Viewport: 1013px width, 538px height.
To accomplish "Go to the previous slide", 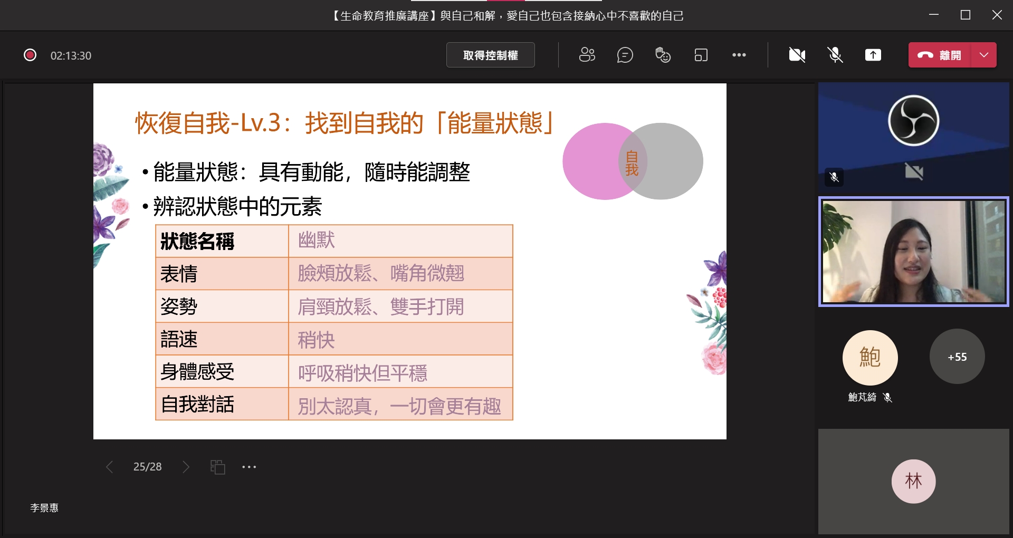I will tap(109, 467).
